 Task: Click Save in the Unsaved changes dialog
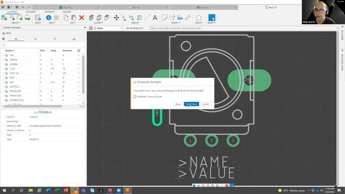click(178, 104)
